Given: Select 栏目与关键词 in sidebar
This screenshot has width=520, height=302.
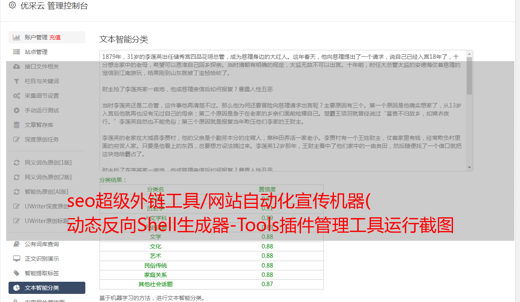Looking at the screenshot, I should click(x=47, y=81).
